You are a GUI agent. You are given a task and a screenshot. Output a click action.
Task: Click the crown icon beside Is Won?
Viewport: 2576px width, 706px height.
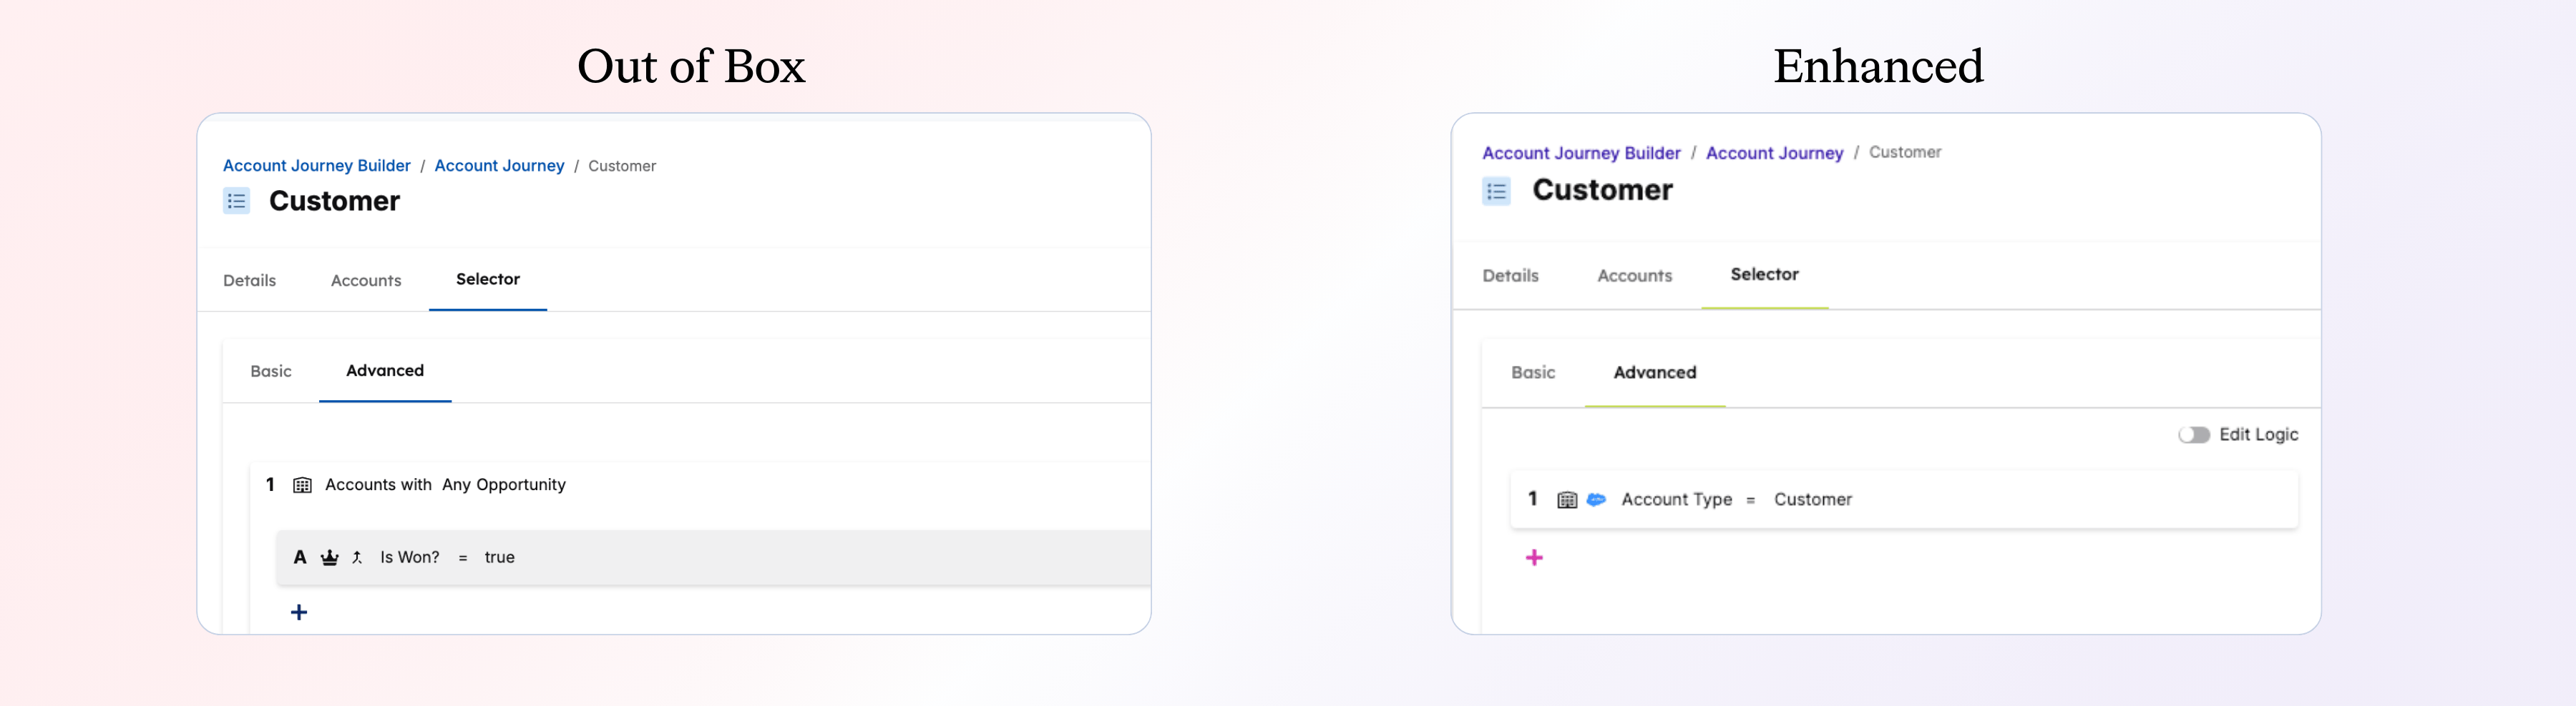click(329, 557)
